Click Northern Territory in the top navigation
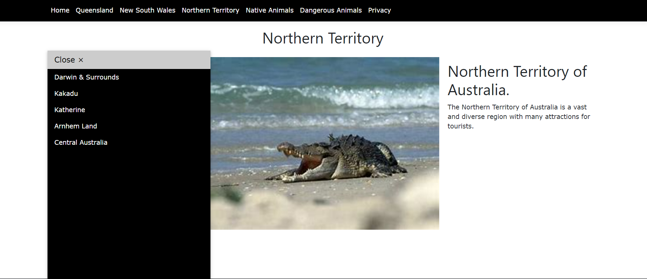647x279 pixels. click(x=210, y=11)
